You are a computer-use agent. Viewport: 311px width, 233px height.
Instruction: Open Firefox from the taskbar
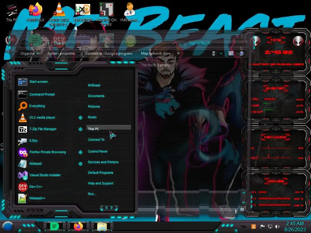click(x=78, y=226)
